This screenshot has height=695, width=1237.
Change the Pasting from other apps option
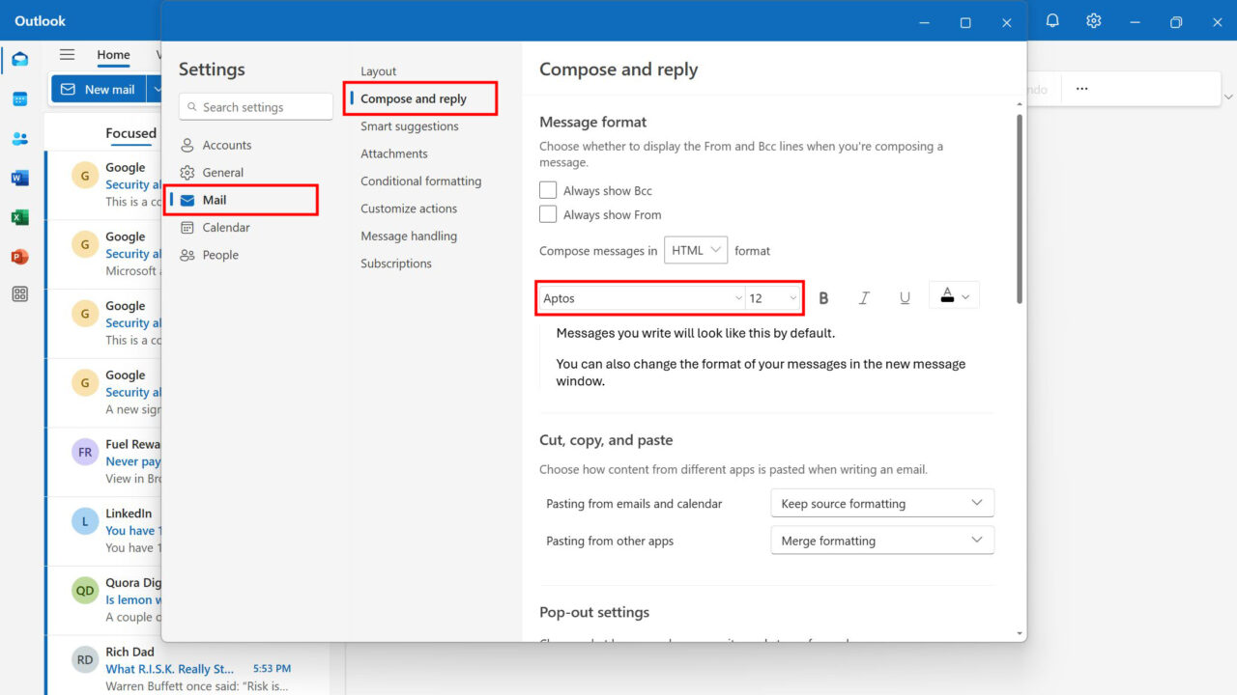880,540
